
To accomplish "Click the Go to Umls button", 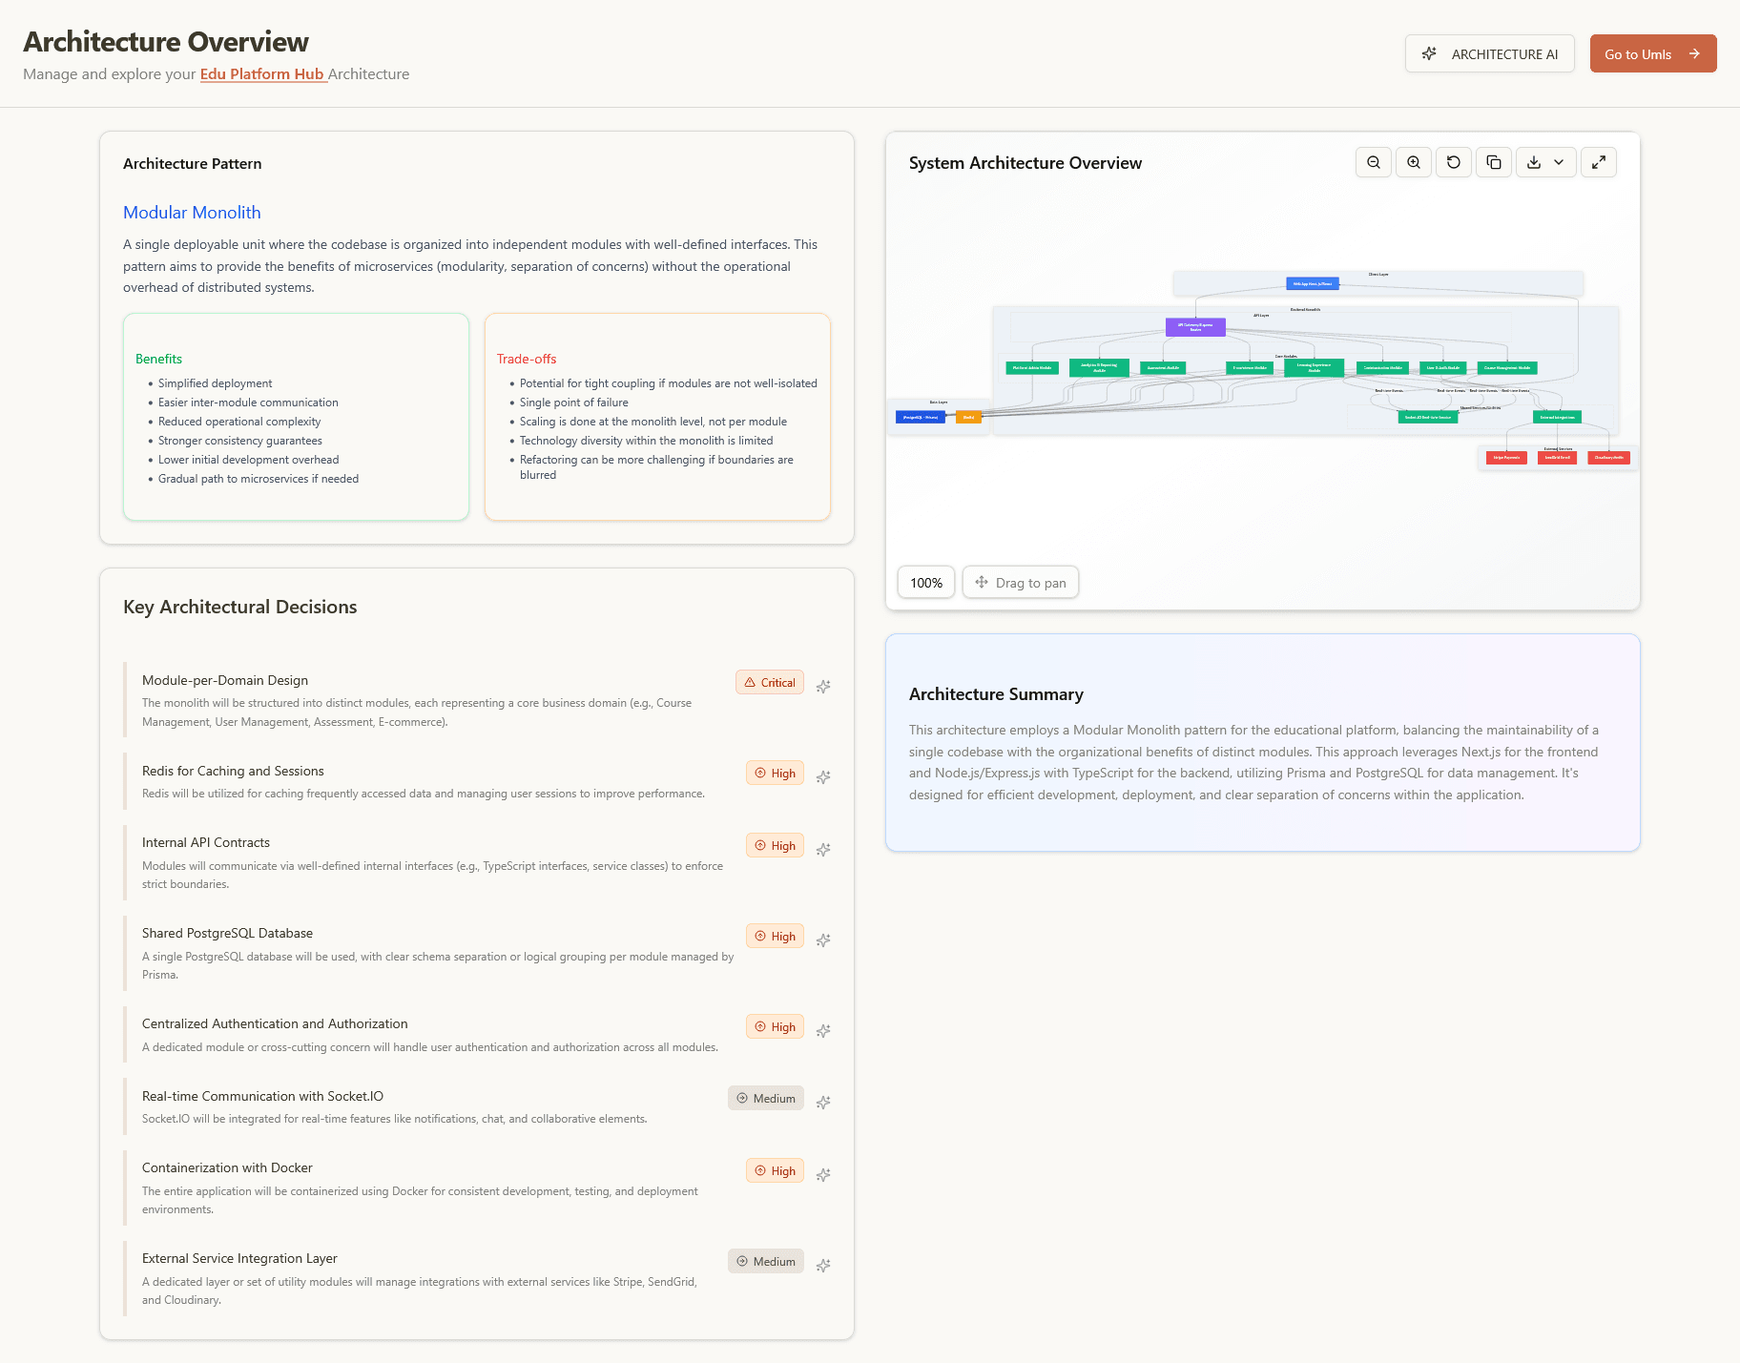I will (1652, 53).
